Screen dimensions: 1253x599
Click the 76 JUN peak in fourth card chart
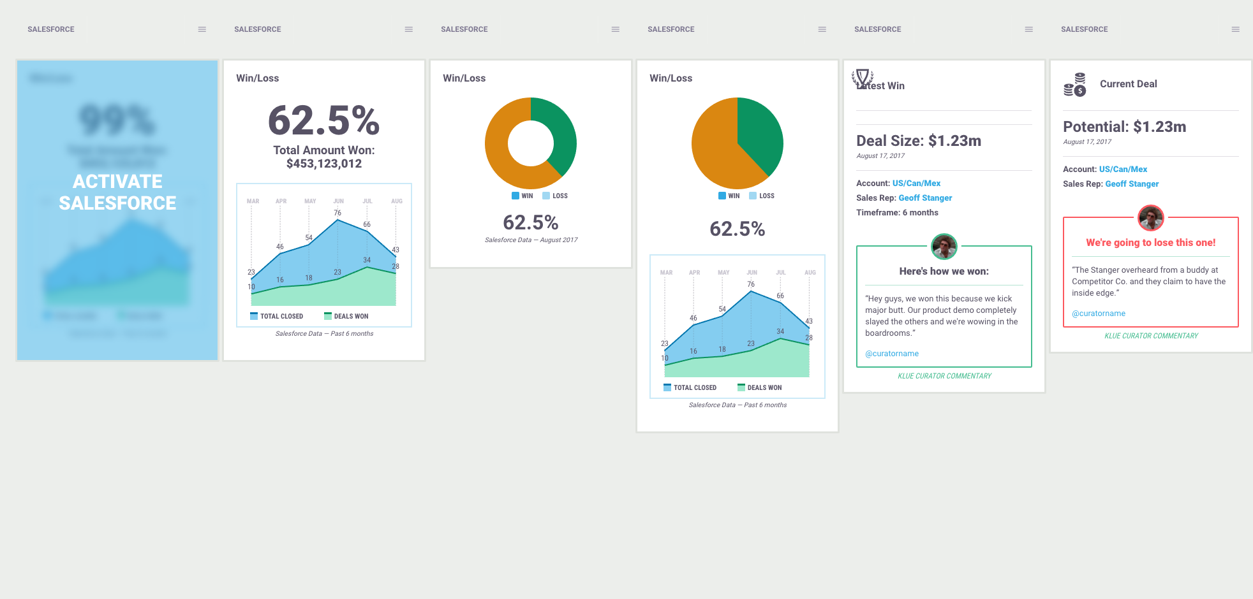coord(751,291)
